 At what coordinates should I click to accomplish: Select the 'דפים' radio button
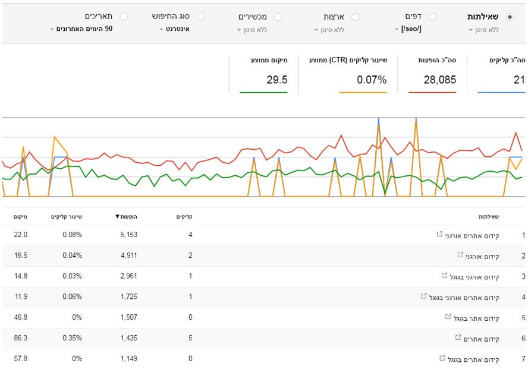tap(432, 17)
